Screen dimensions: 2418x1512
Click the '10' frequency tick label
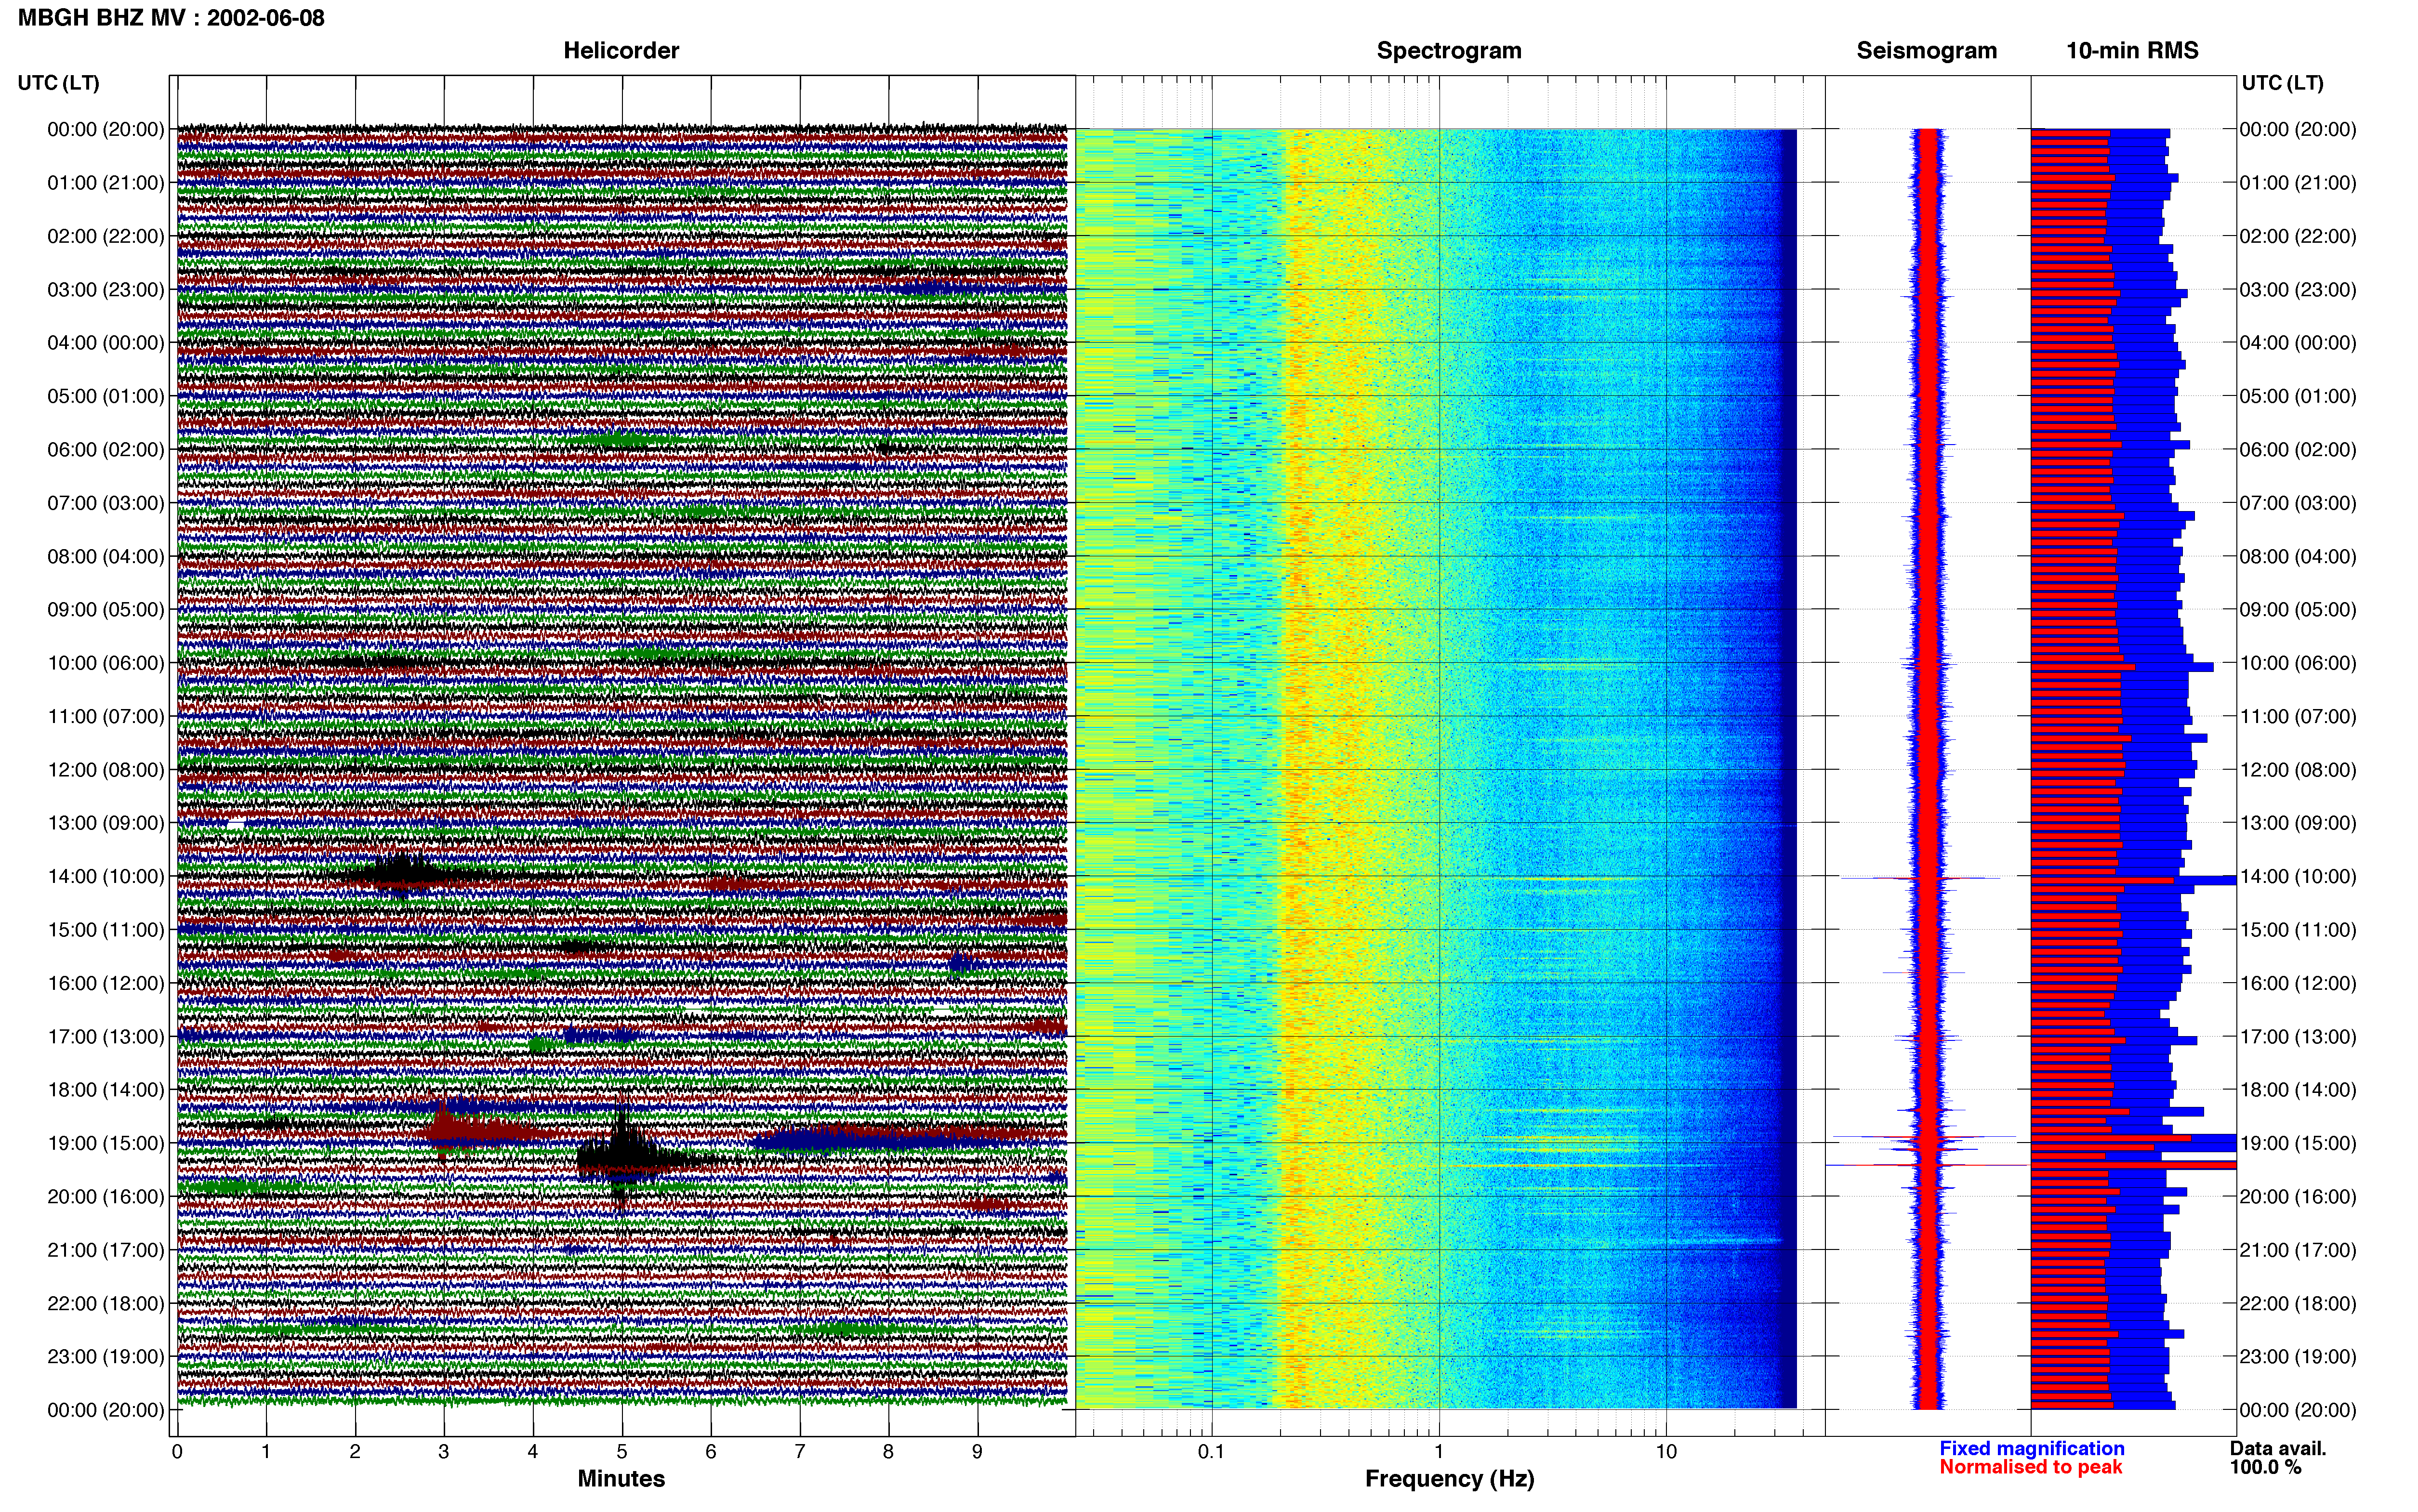1665,1451
